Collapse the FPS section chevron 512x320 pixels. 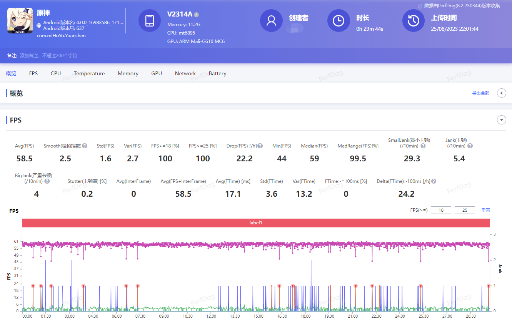tap(501, 120)
